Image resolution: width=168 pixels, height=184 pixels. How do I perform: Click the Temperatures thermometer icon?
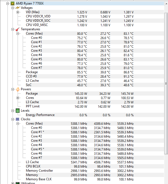18,29
